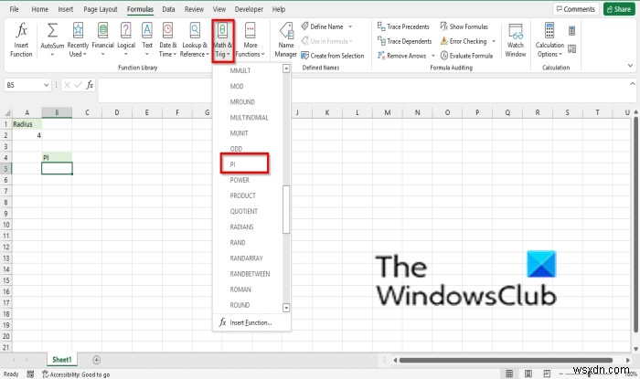
Task: Click the formula bar fx icon
Action: pyautogui.click(x=90, y=85)
